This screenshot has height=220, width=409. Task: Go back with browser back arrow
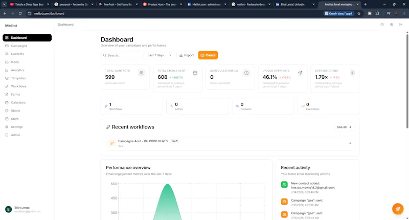(x=5, y=13)
